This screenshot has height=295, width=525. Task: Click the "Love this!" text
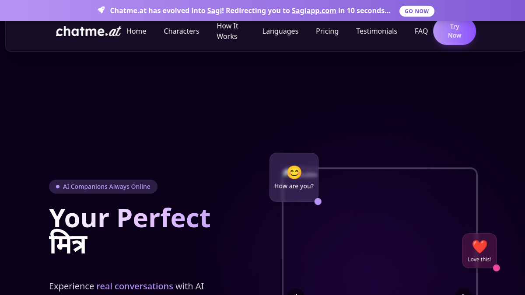click(x=479, y=259)
